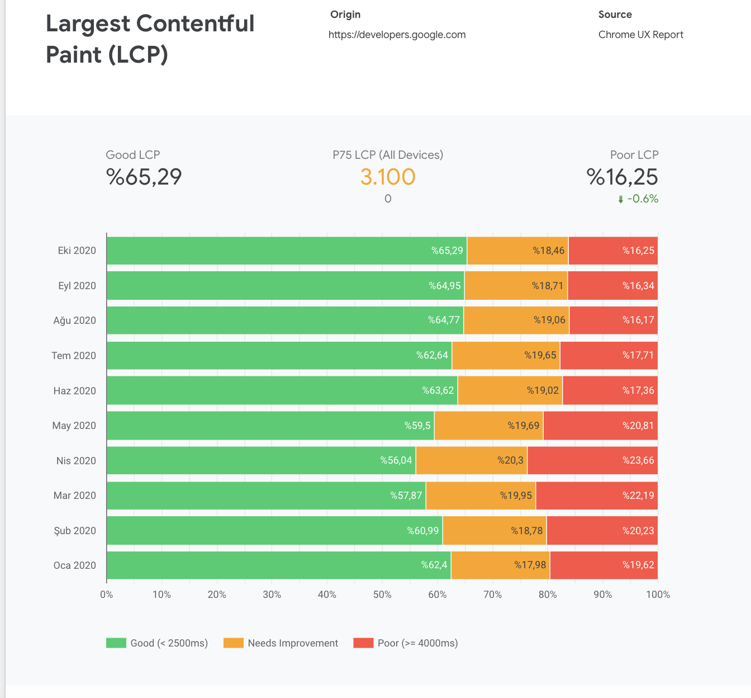This screenshot has height=698, width=751.
Task: Click the green May 2020 segment %59,5
Action: (270, 426)
